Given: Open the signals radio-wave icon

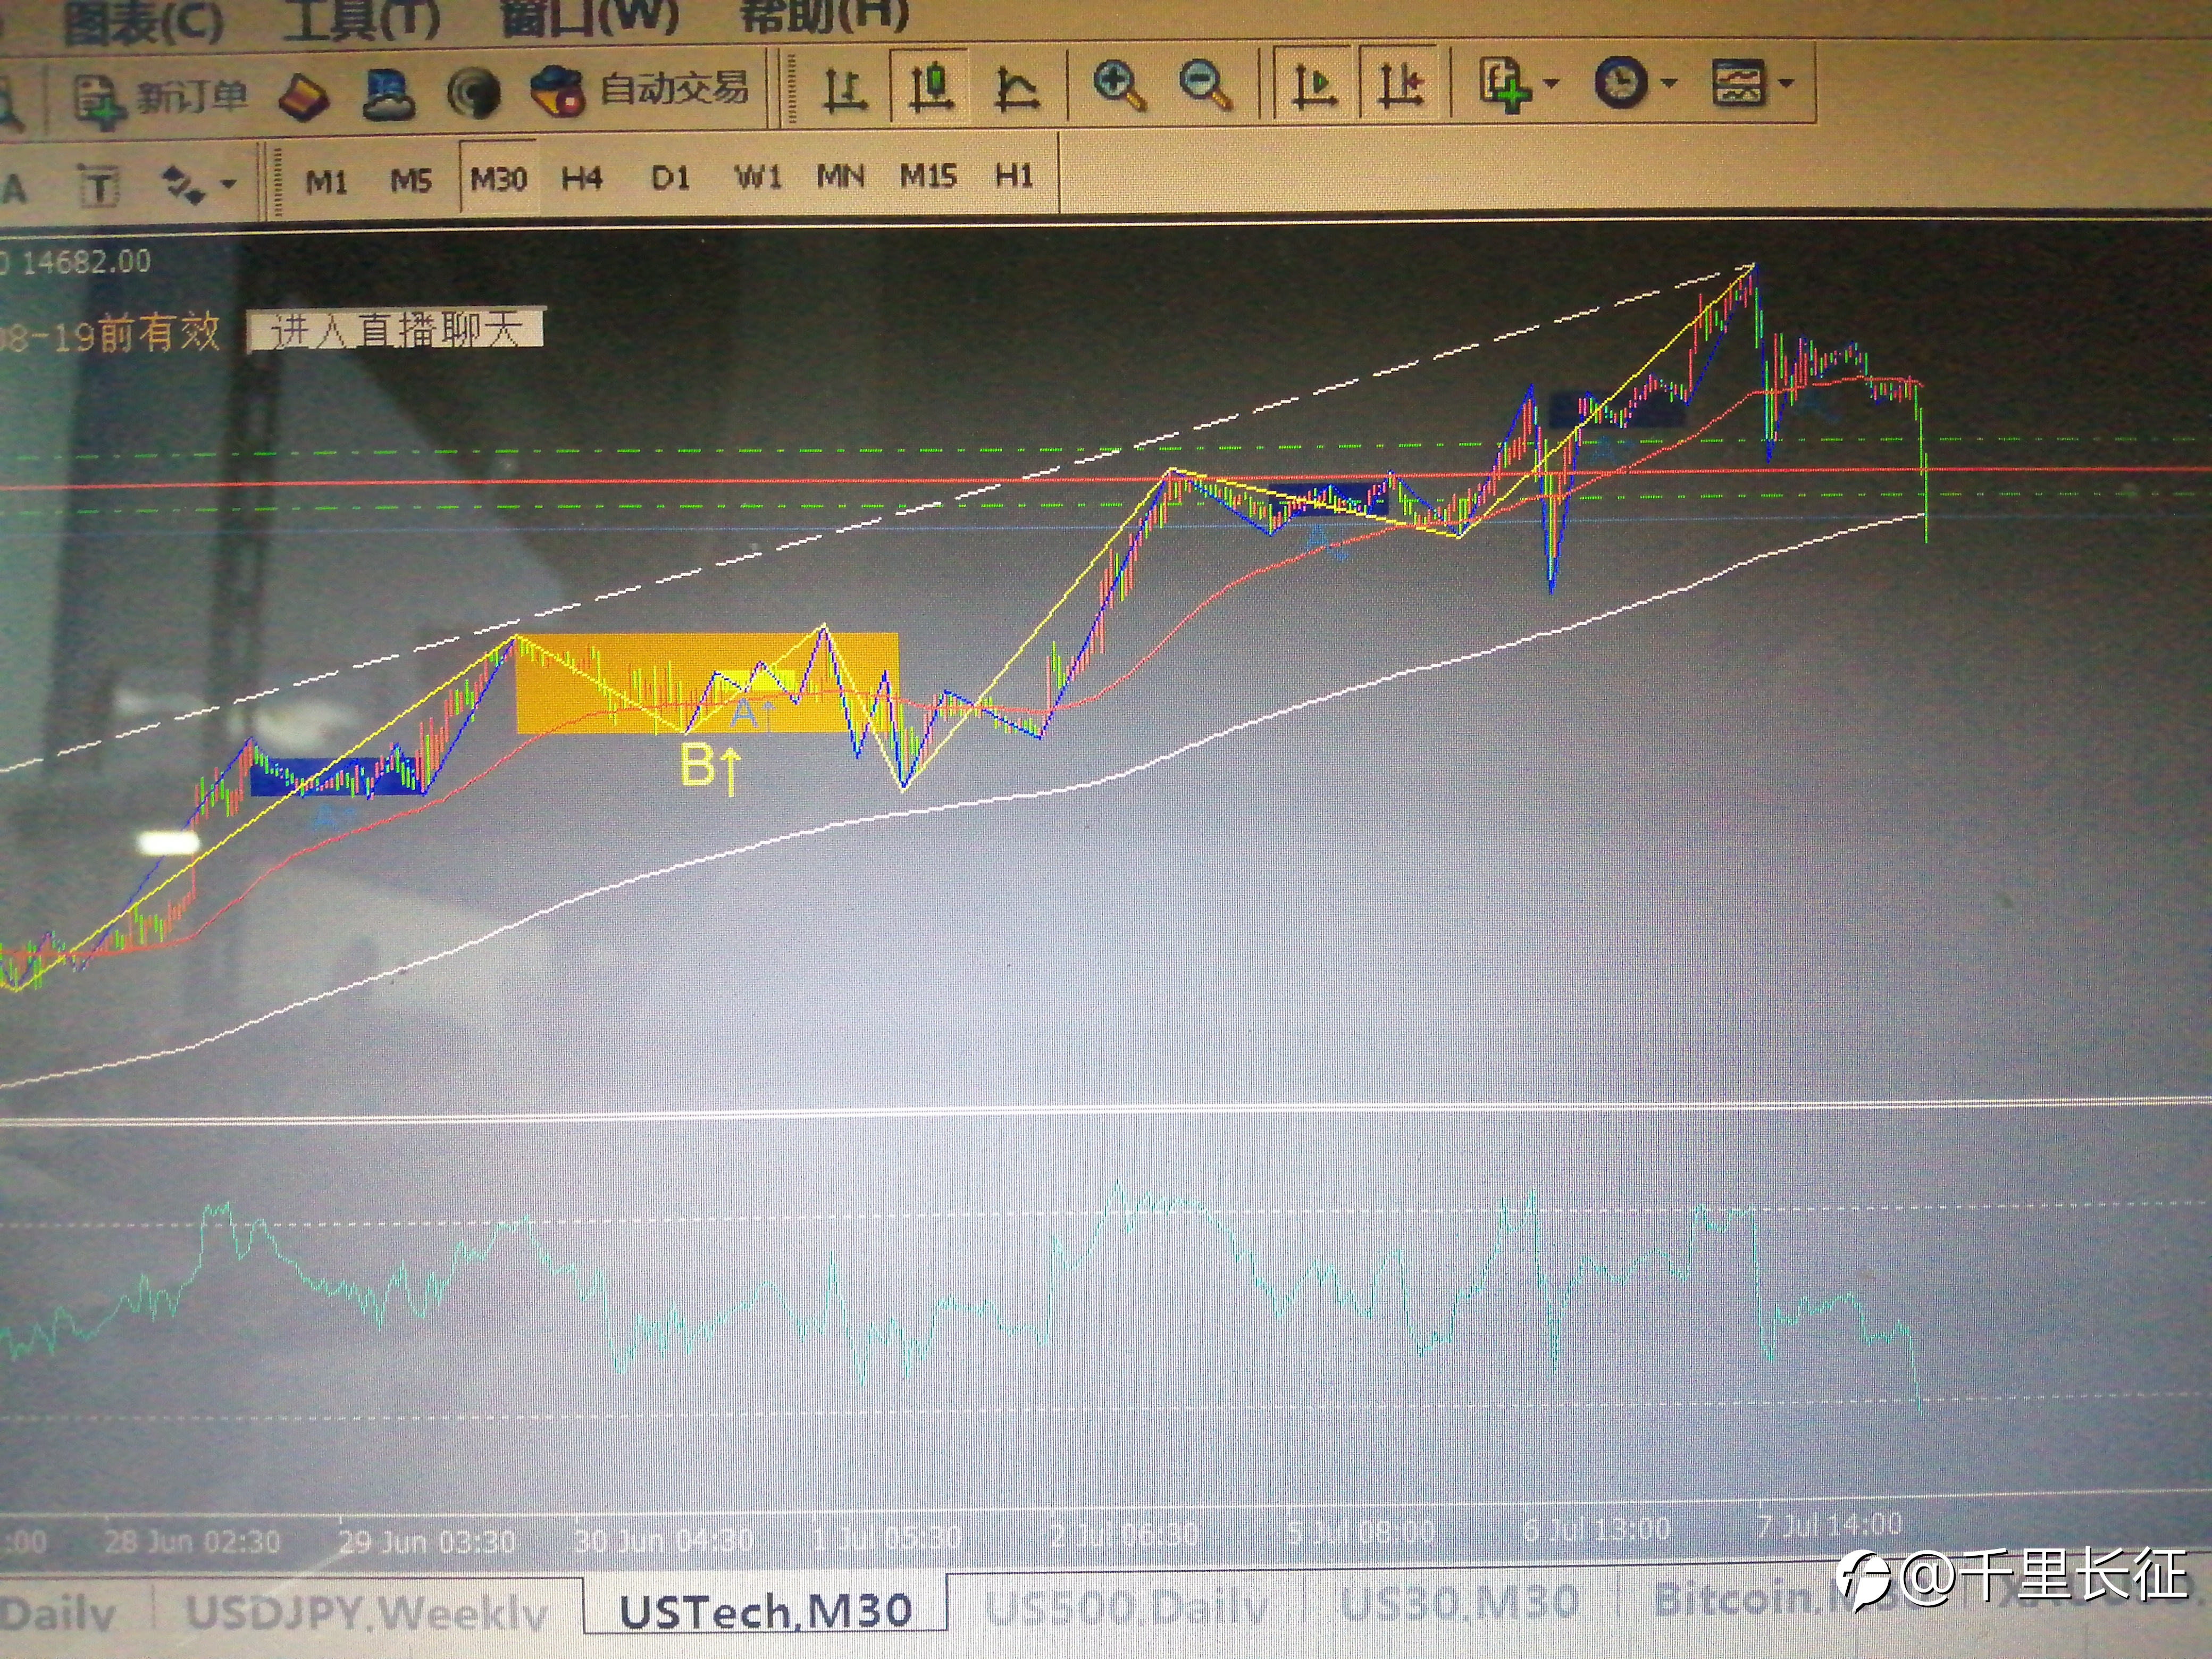Looking at the screenshot, I should click(x=474, y=94).
